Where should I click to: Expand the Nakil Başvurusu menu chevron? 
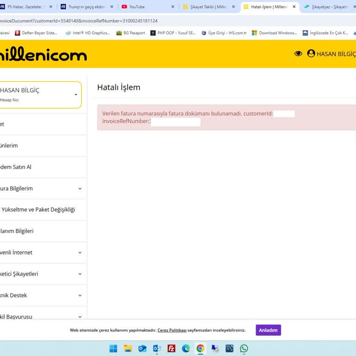pyautogui.click(x=80, y=317)
